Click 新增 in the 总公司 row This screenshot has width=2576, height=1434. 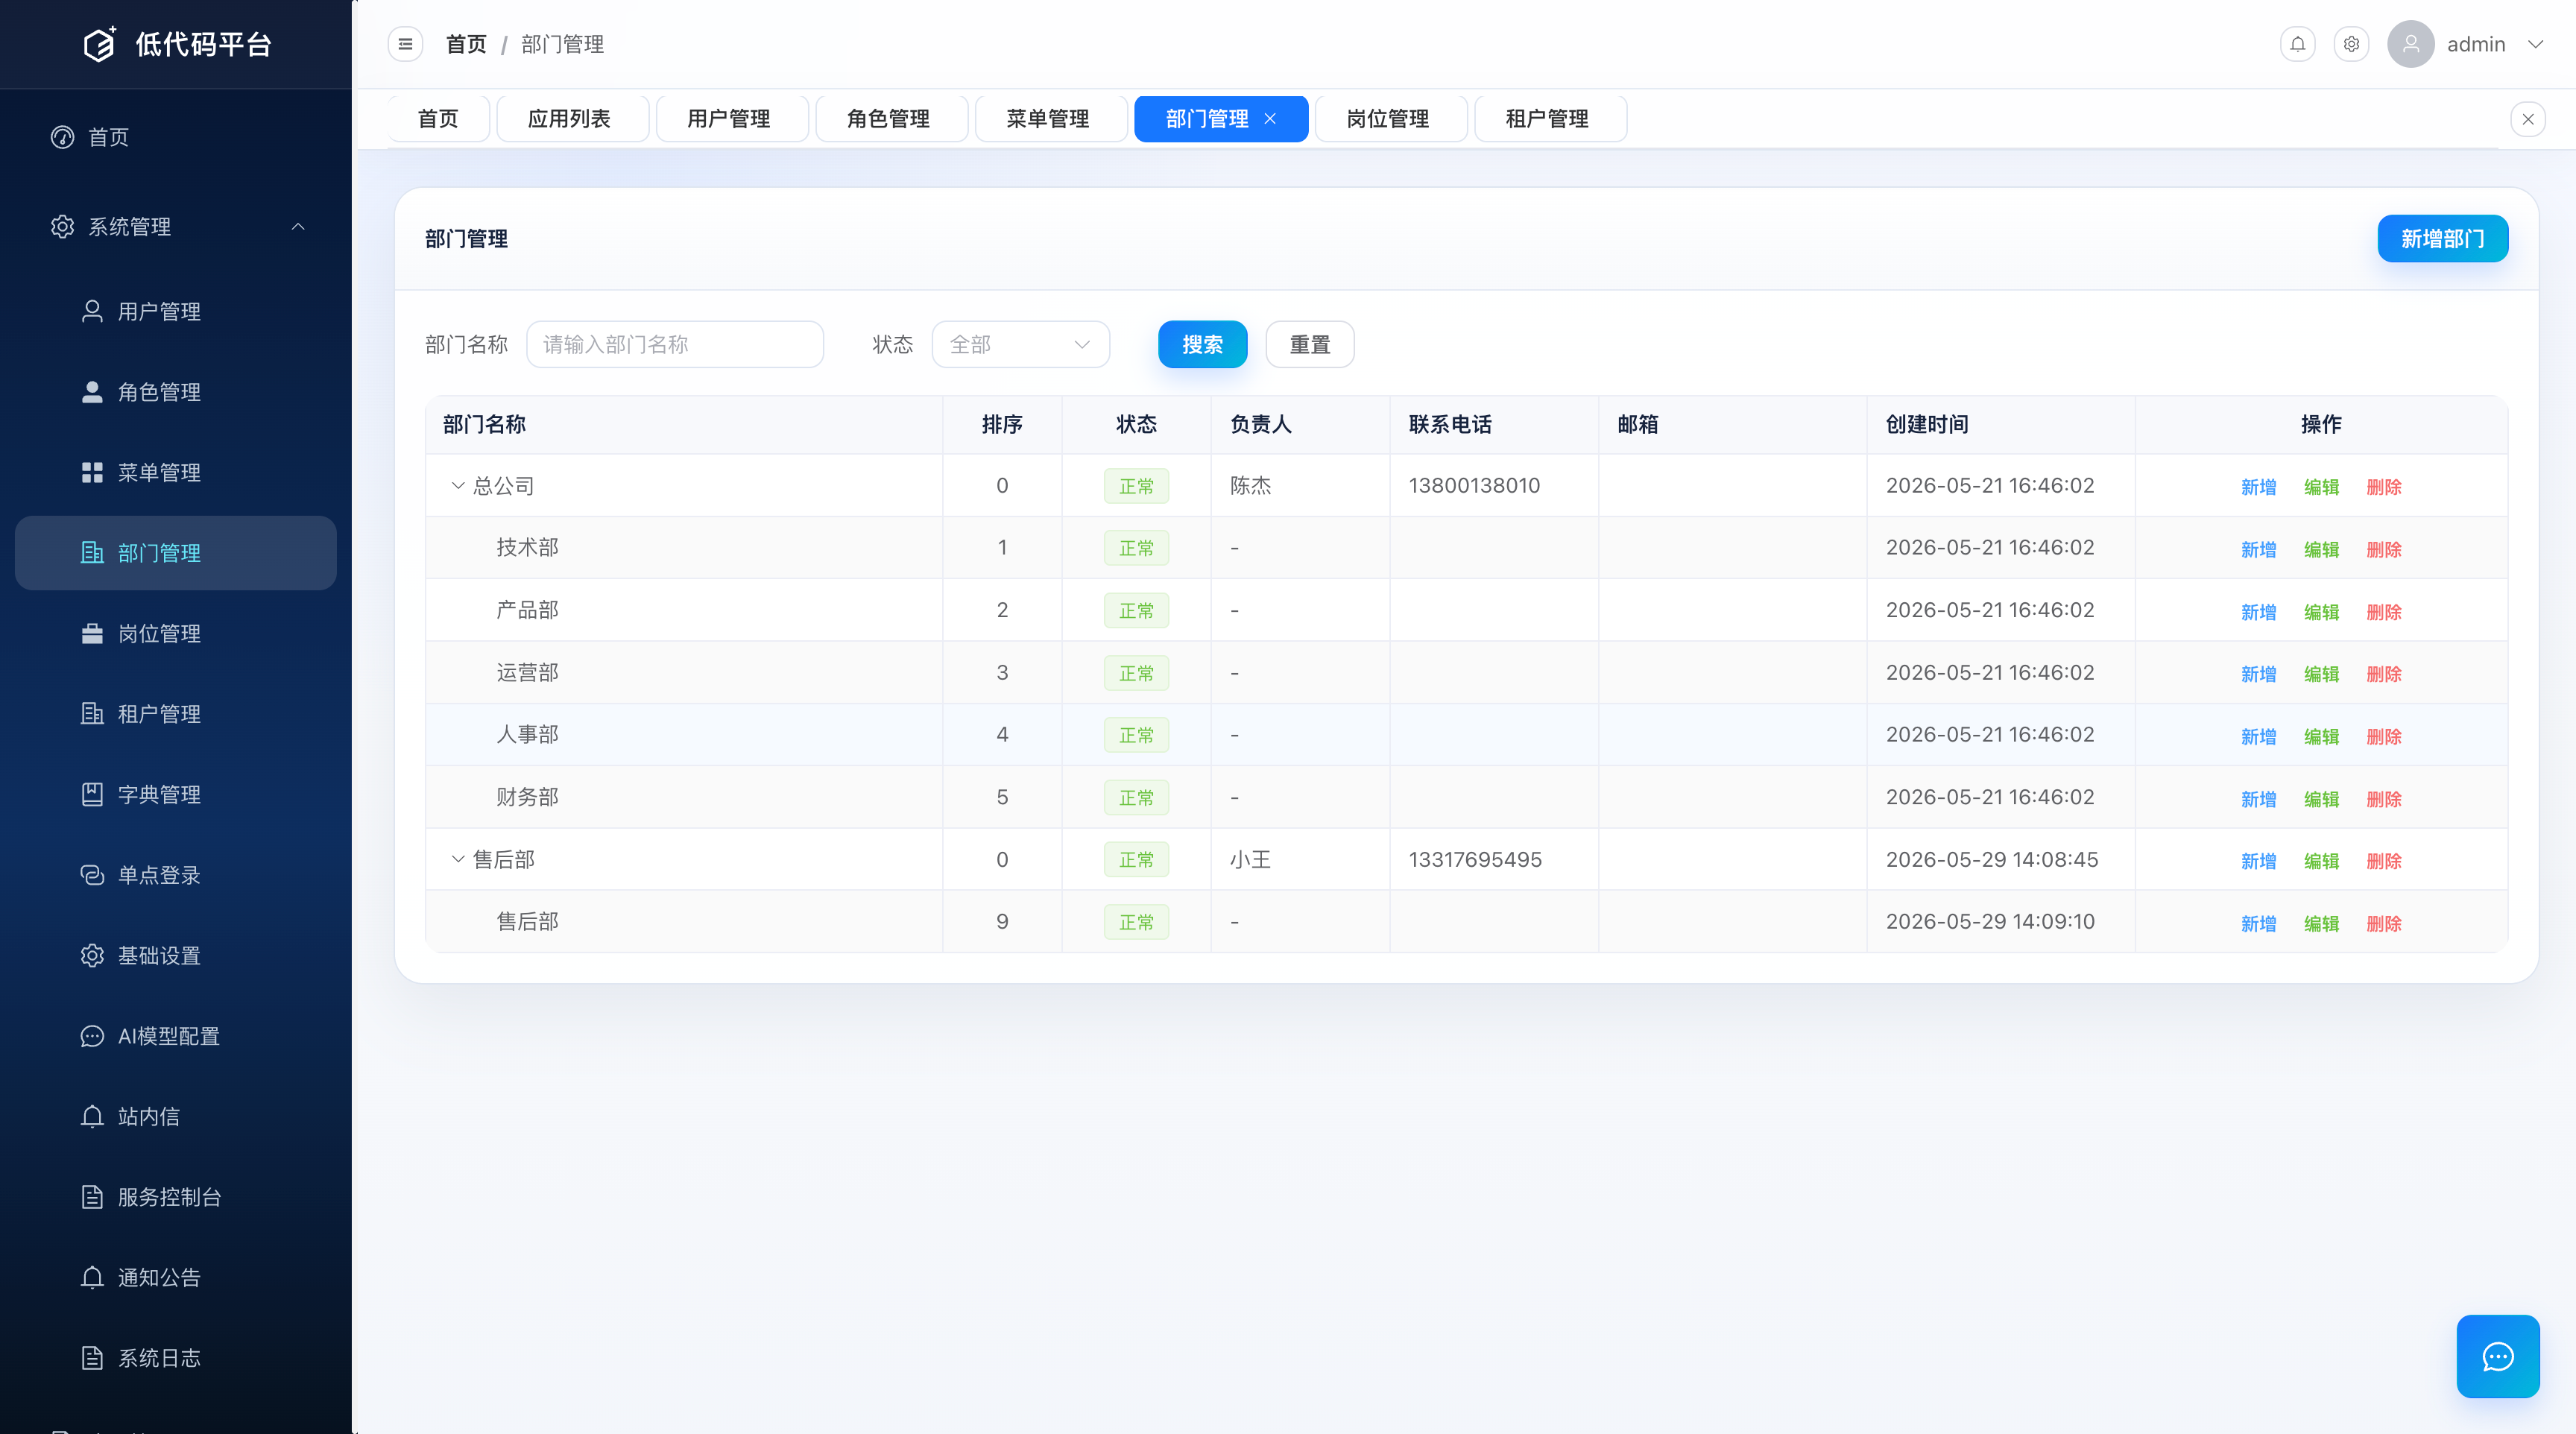click(2258, 487)
